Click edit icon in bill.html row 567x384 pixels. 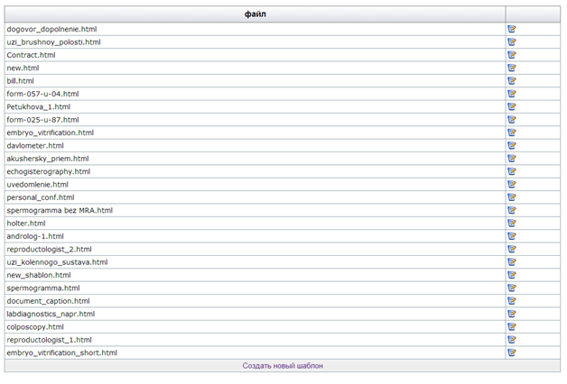[x=512, y=81]
